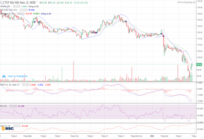The image size is (204, 139).
Task: Open settings for the Volume (20) indicator
Action: tap(17, 6)
